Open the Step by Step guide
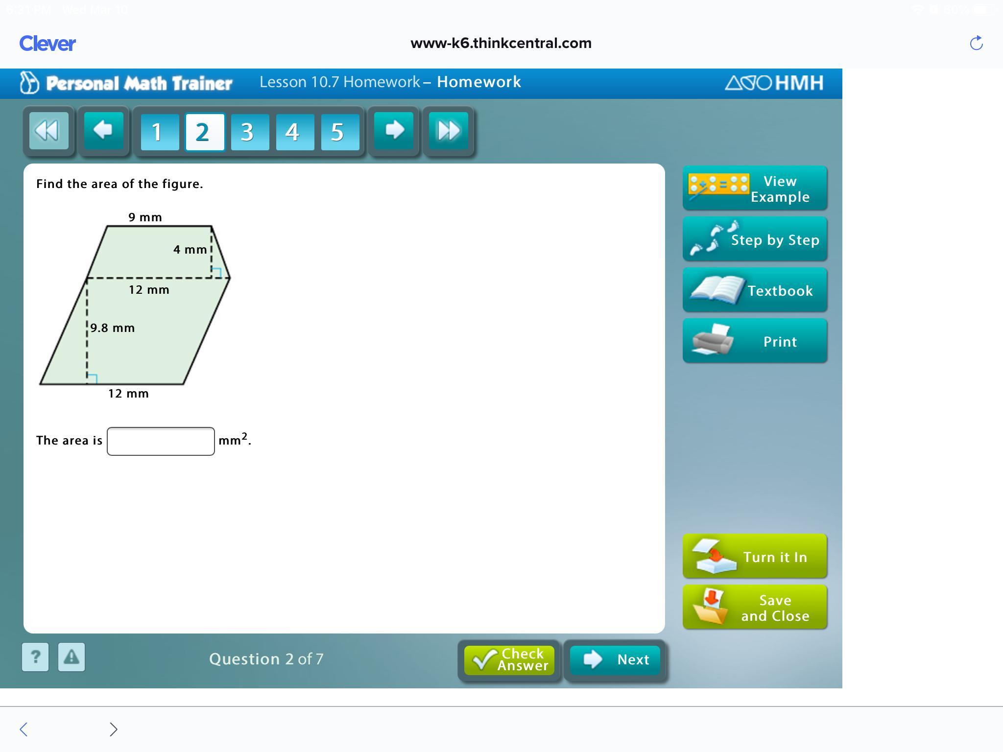Screen dimensions: 1003x752 [755, 239]
